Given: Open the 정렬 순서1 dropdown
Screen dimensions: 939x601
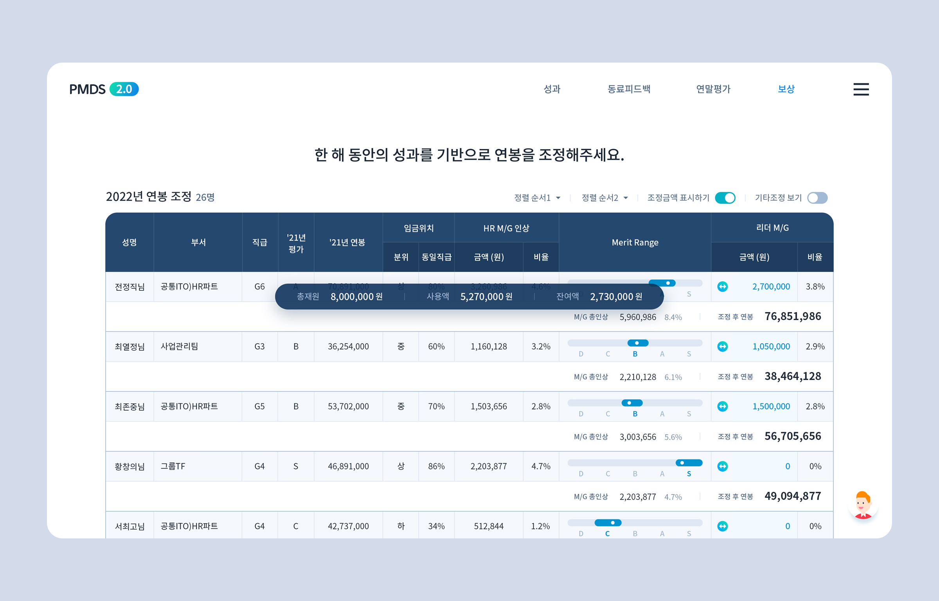Looking at the screenshot, I should 537,198.
